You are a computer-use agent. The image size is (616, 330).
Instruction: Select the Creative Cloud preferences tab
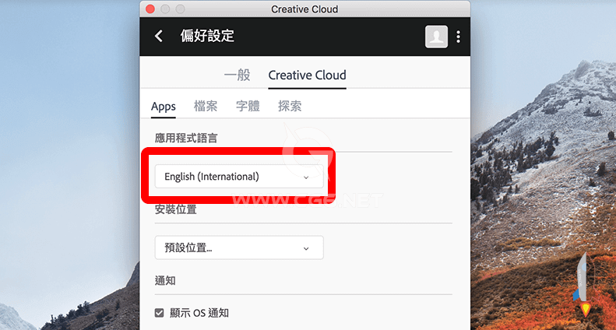(307, 75)
